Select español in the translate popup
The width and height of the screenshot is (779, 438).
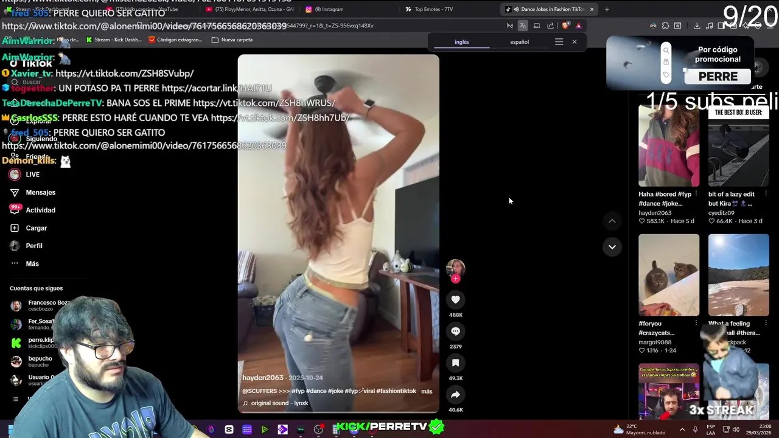point(519,42)
